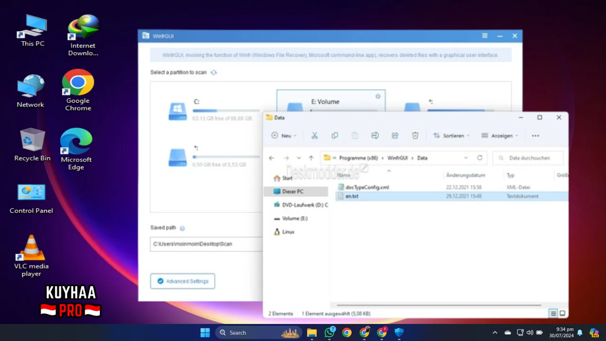Open File Explorer from the taskbar
Screen dimensions: 606x341
(312, 332)
